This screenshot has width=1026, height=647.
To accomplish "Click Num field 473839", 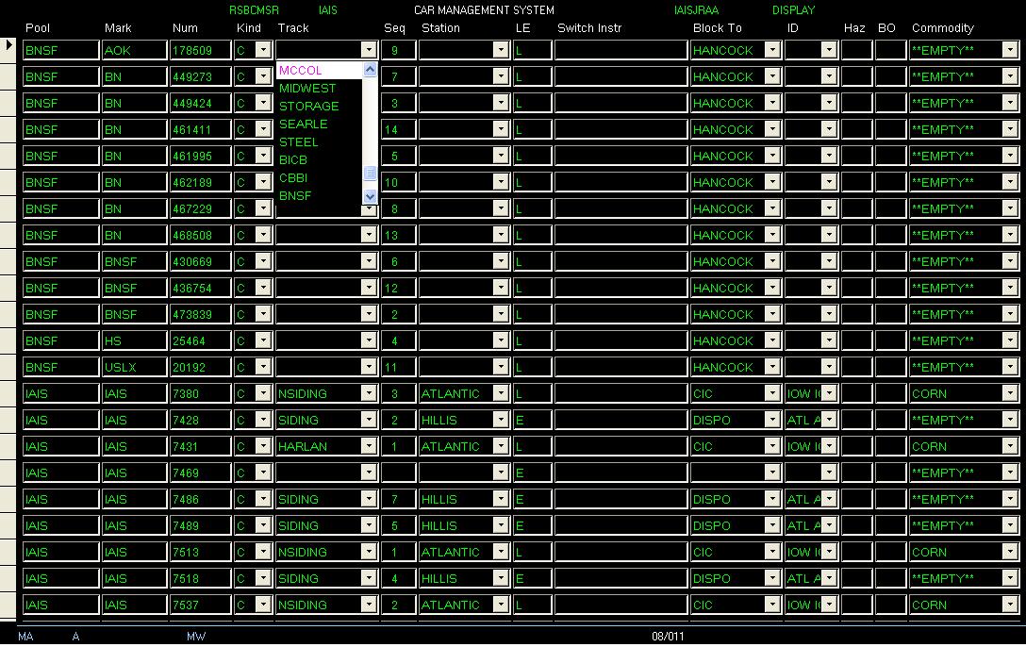I will pos(200,314).
